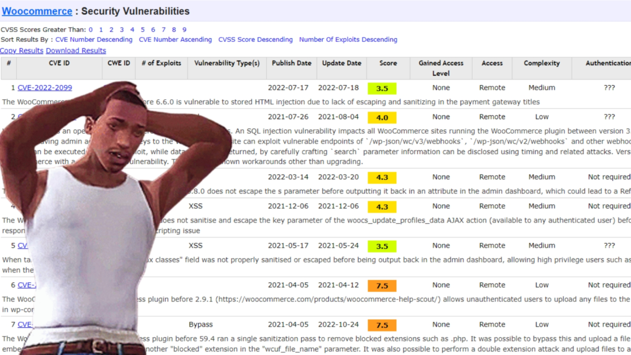Screen dimensions: 631x355
Task: Sort results by CVSS Score Descending
Action: coord(256,39)
